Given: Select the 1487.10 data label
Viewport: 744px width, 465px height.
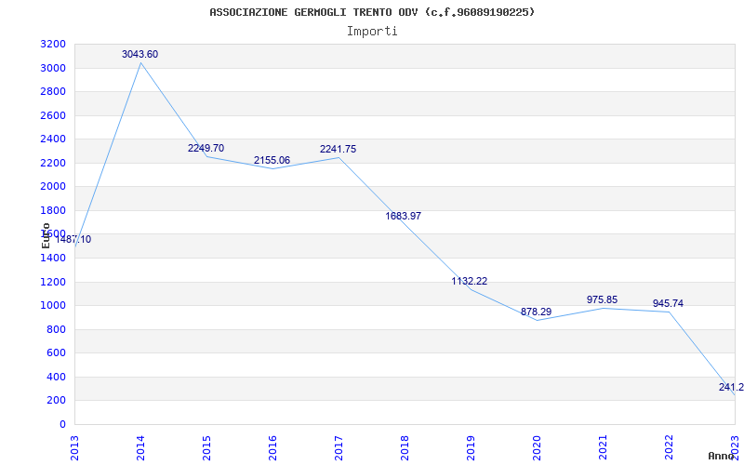Looking at the screenshot, I should (73, 240).
